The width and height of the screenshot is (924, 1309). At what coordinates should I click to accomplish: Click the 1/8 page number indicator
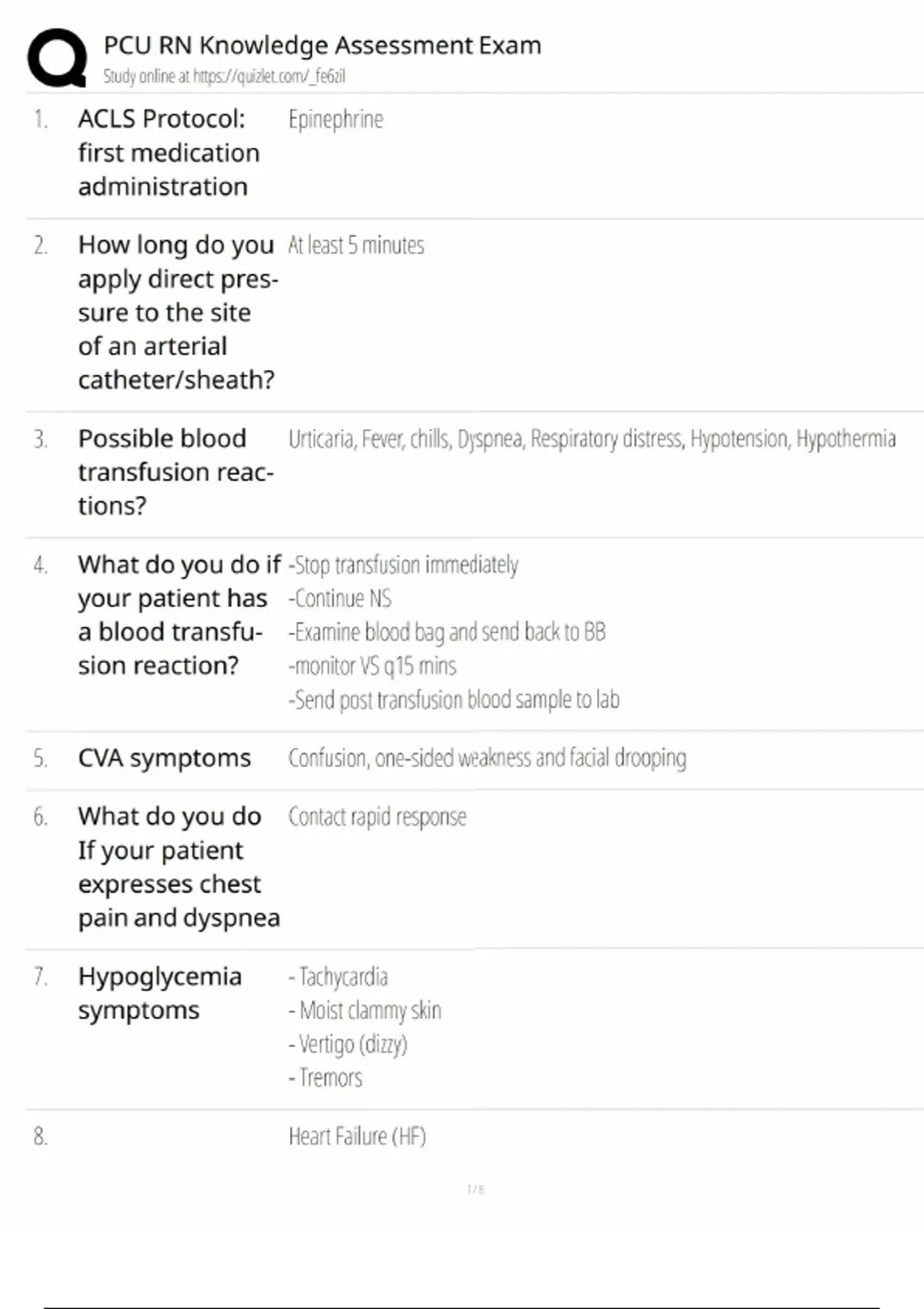coord(475,1190)
